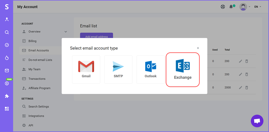
Task: Open the search icon in left sidebar
Action: coord(7,32)
